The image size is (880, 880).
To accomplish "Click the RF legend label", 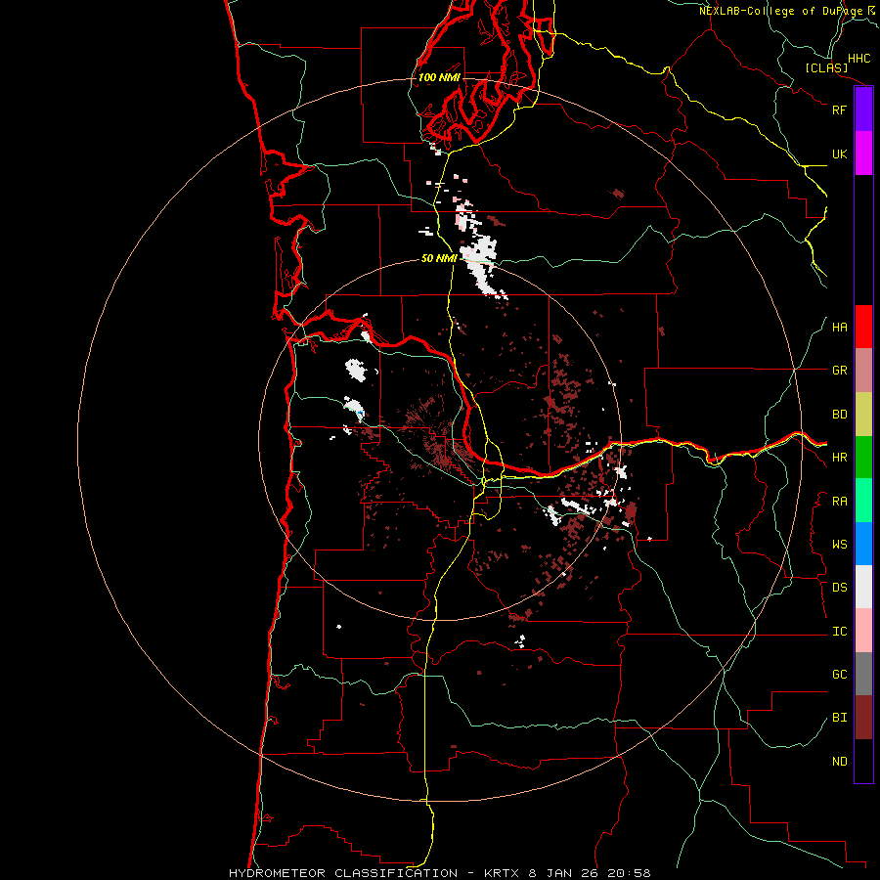I will coord(839,110).
